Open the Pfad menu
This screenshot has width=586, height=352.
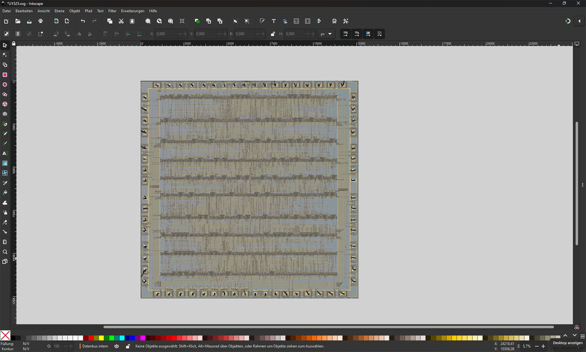tap(88, 11)
